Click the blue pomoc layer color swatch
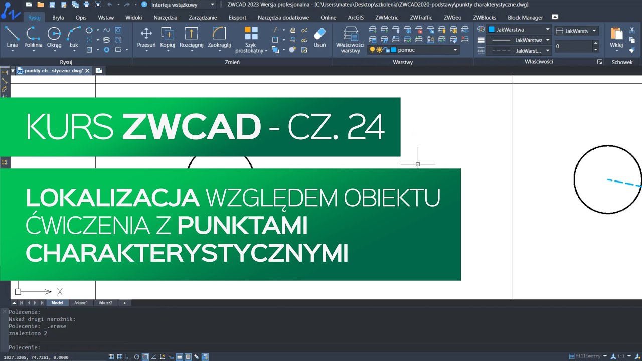 click(394, 50)
